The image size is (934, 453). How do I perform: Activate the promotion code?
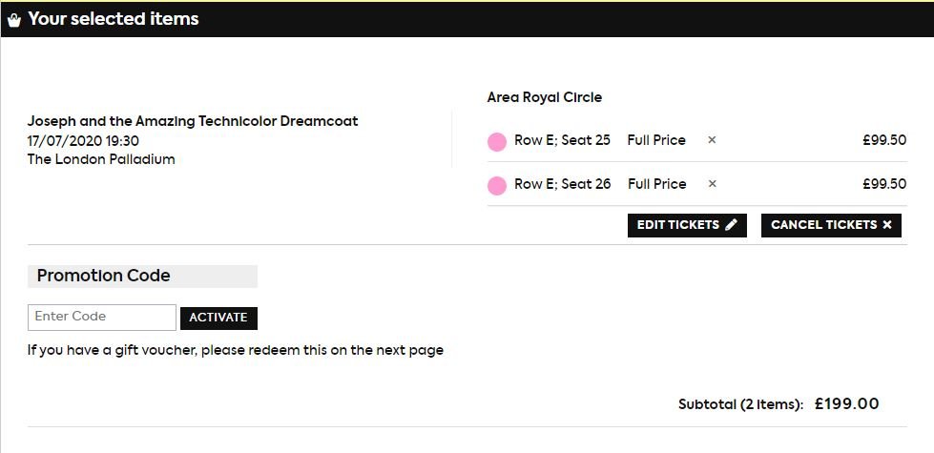218,318
